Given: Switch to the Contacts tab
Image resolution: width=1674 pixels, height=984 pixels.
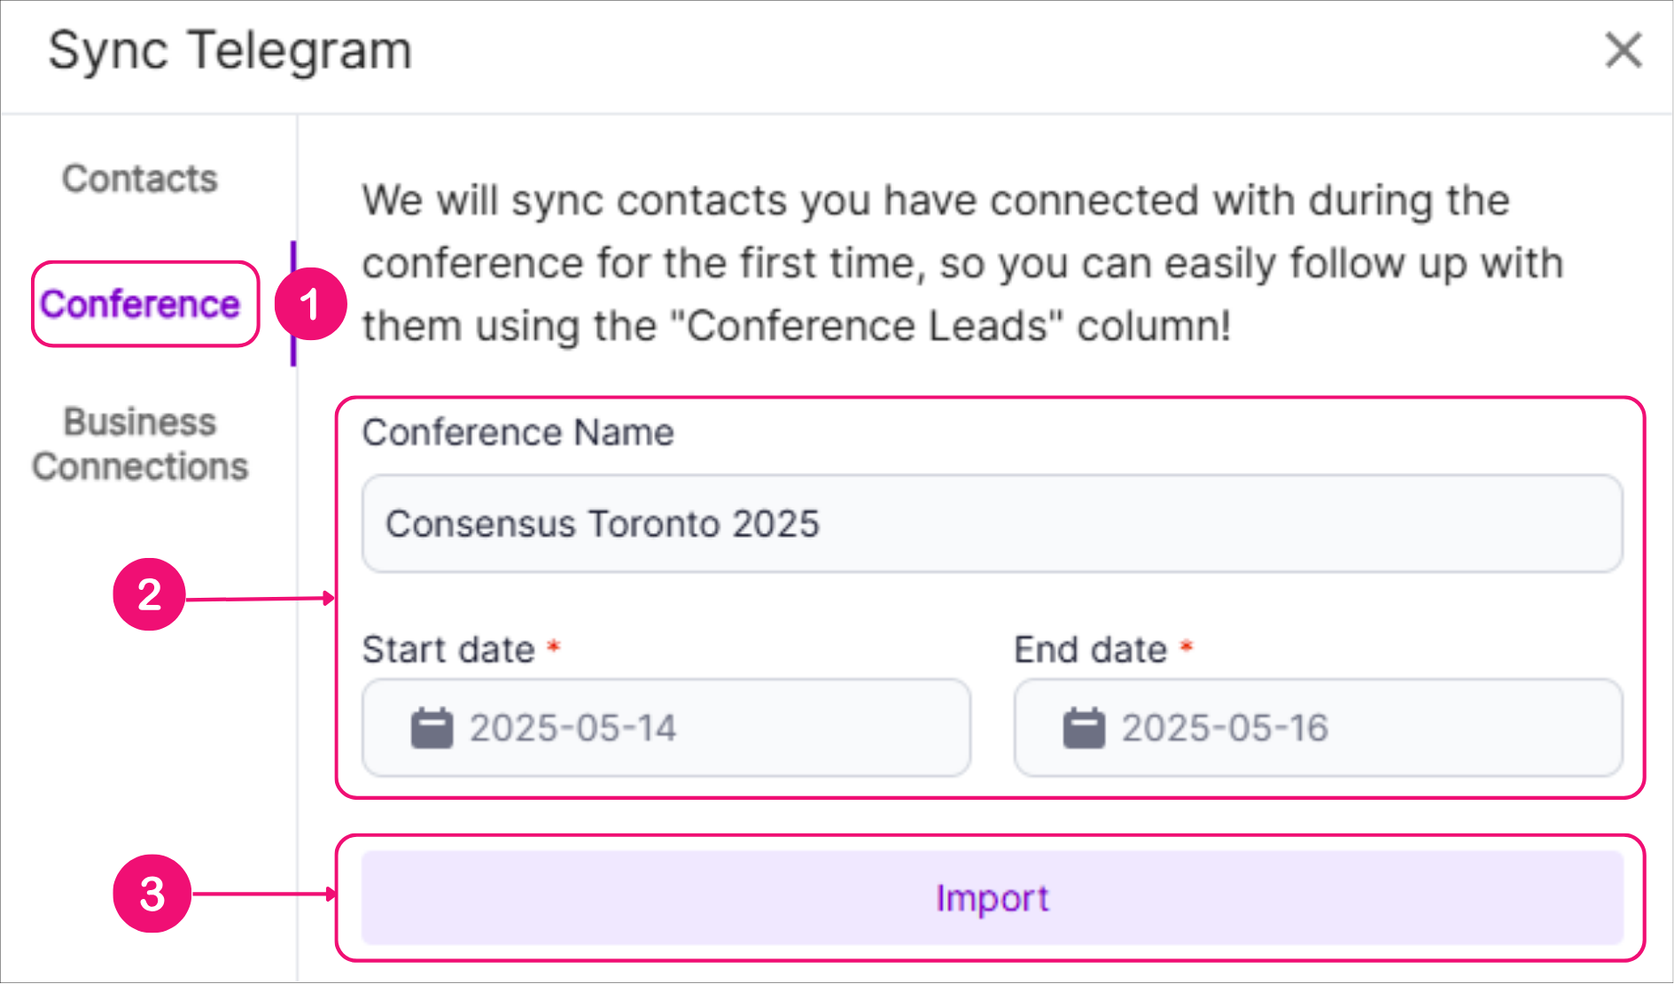Looking at the screenshot, I should (x=140, y=179).
